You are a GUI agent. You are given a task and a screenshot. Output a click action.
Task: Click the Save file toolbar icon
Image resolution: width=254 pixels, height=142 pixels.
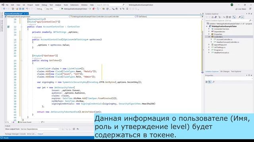[20, 9]
